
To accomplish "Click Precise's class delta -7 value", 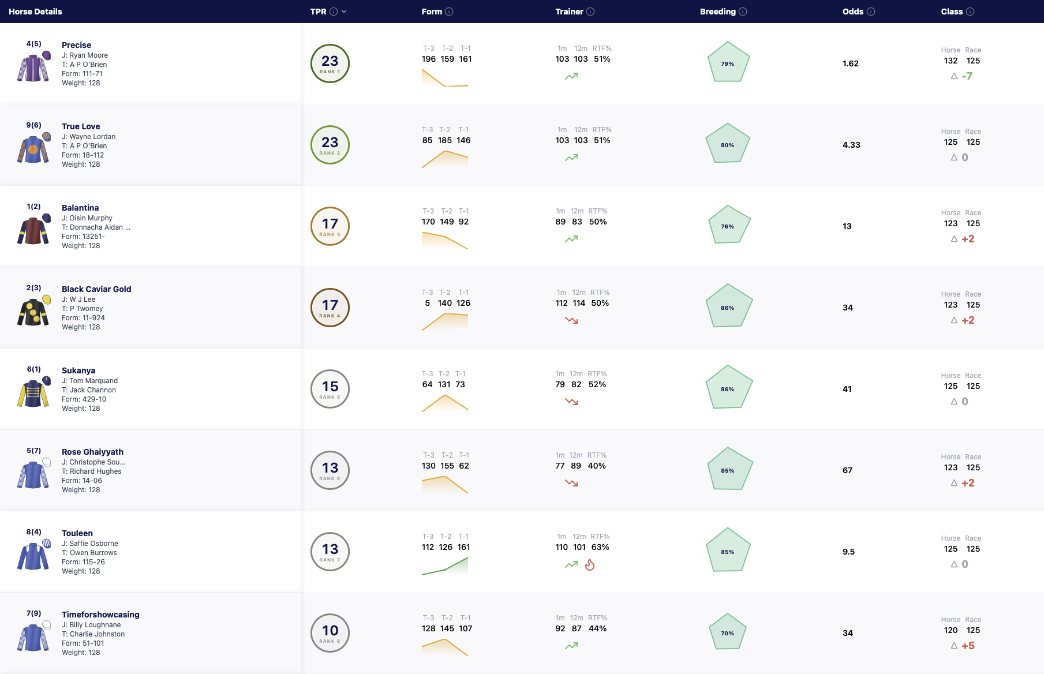I will tap(967, 76).
